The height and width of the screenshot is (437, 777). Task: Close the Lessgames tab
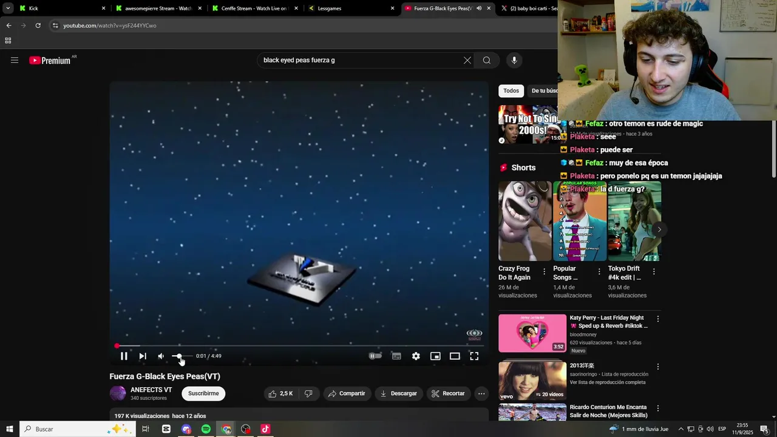(392, 8)
